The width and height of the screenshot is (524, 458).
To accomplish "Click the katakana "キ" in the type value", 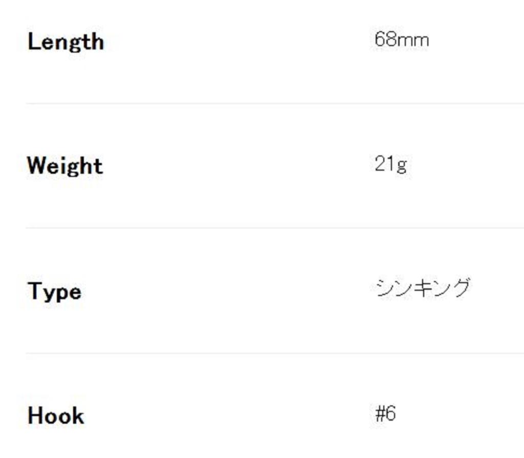I will click(x=422, y=288).
